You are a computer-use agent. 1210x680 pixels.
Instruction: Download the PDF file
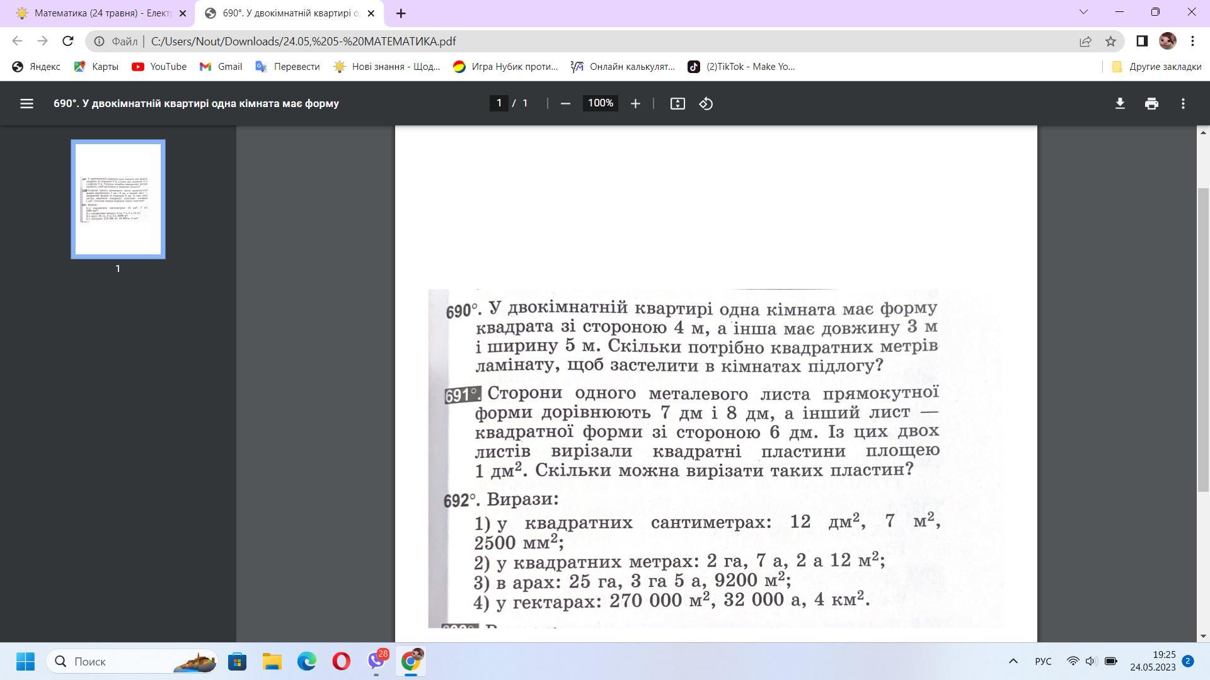click(1120, 103)
